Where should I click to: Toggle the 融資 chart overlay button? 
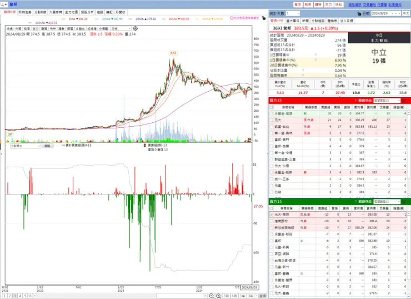(x=44, y=28)
